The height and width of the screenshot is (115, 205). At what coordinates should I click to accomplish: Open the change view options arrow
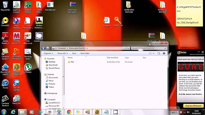click(154, 53)
